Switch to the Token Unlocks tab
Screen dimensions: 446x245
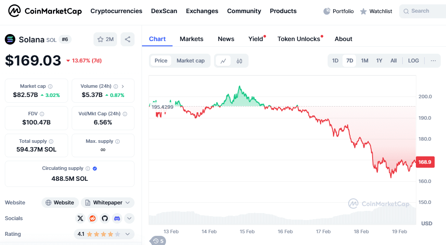[299, 39]
